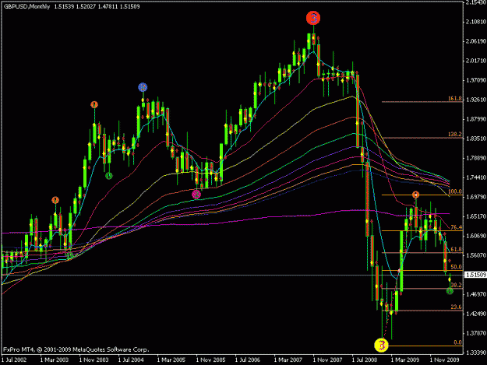Select the green marker under the 2004 pullback low
The image size is (487, 365).
[x=109, y=176]
